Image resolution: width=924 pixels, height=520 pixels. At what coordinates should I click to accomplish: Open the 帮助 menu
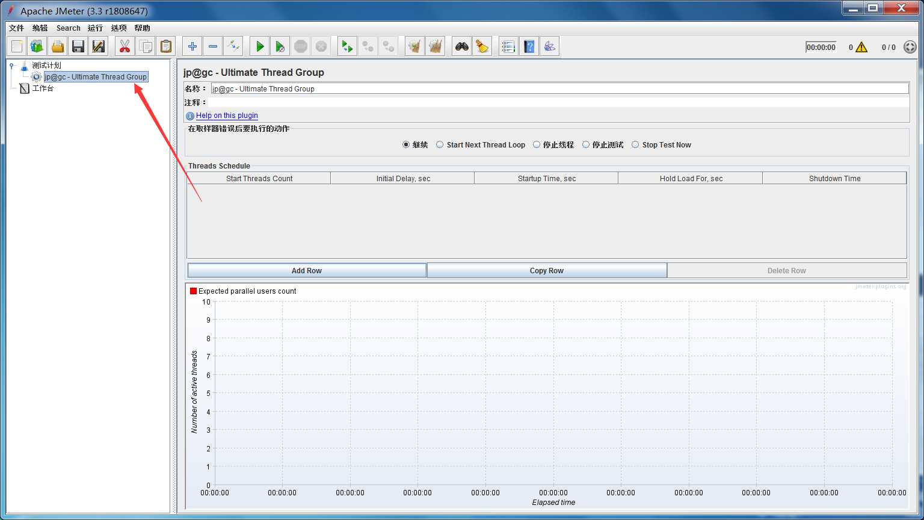[x=143, y=28]
